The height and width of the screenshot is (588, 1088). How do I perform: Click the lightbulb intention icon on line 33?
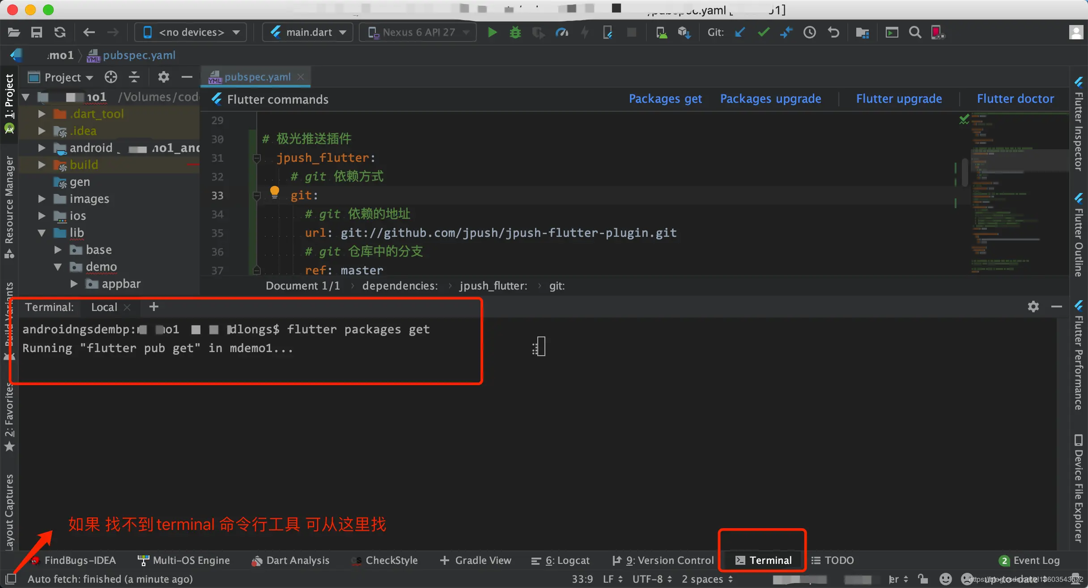275,192
